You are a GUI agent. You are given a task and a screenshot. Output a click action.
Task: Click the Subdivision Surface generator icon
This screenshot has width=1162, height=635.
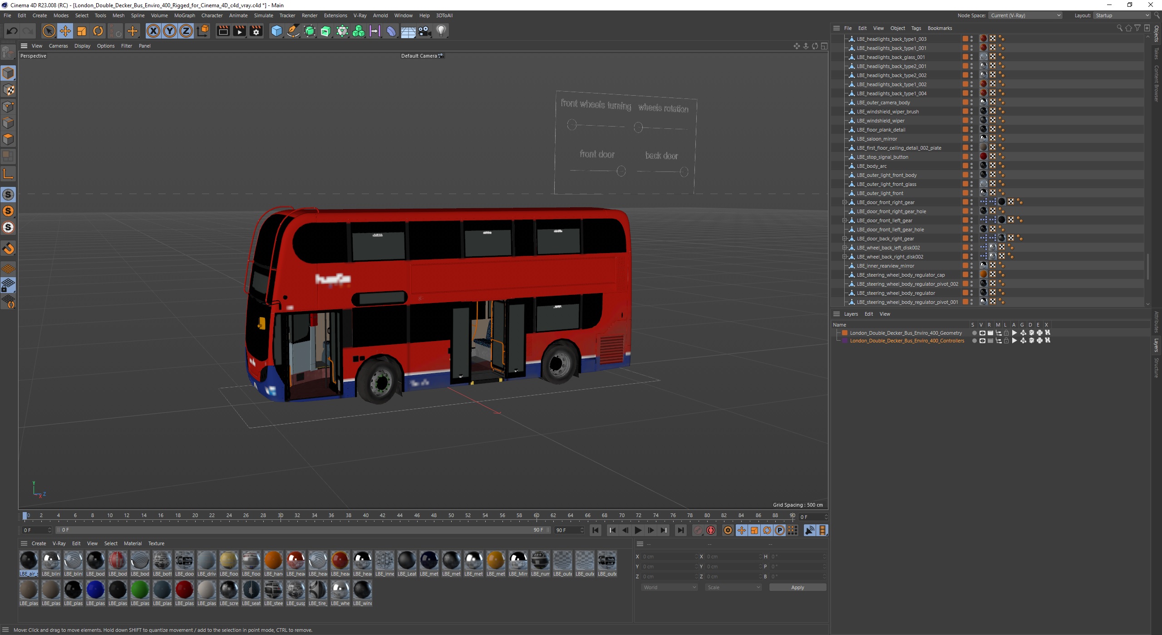coord(310,31)
